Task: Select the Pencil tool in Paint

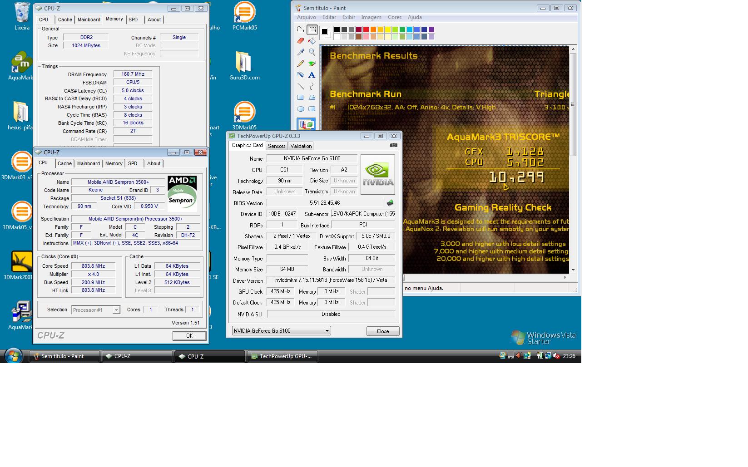Action: click(x=301, y=64)
